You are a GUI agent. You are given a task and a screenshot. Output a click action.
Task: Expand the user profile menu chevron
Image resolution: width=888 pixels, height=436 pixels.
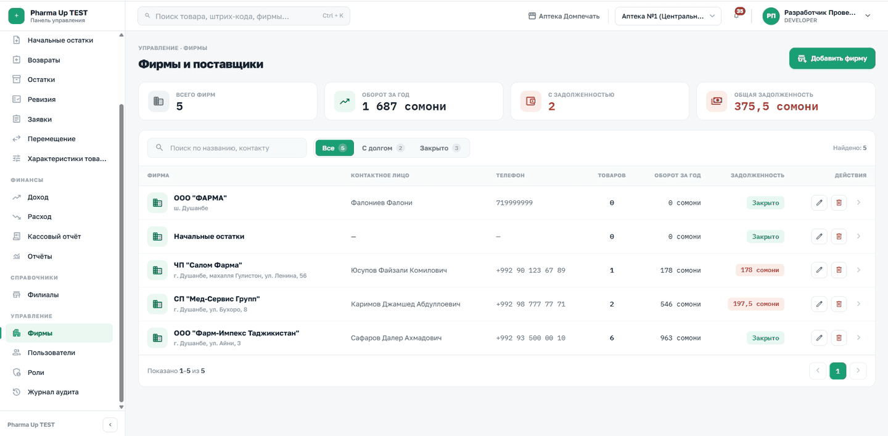coord(868,16)
